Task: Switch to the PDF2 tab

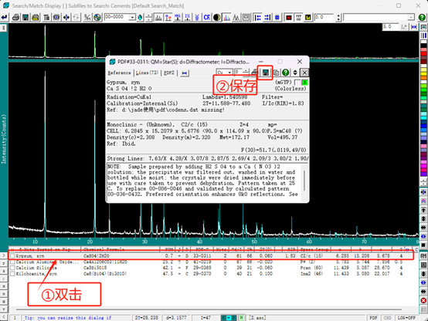Action: (x=169, y=73)
